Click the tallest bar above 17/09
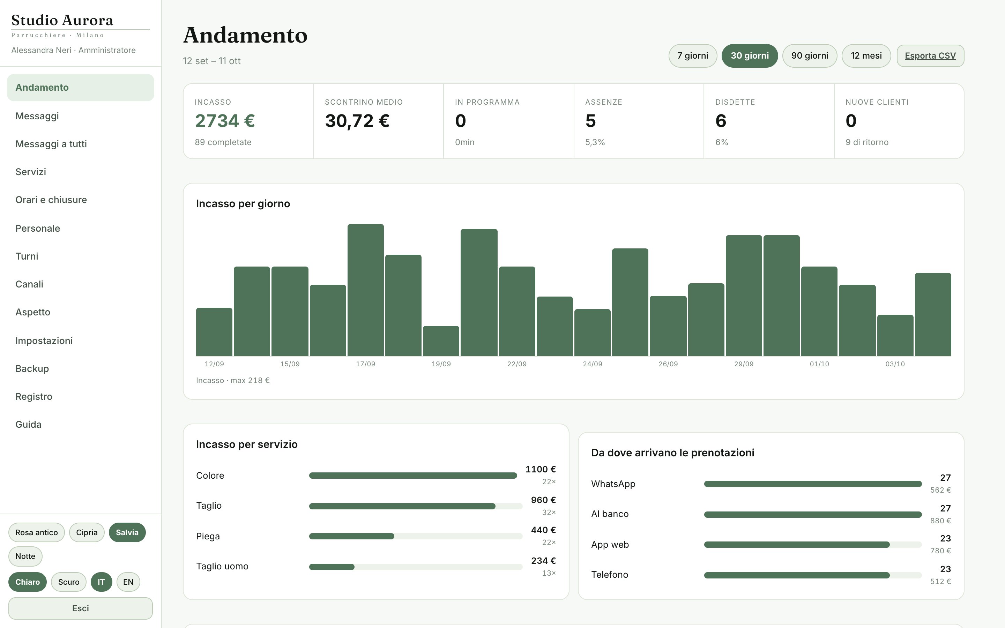 365,290
